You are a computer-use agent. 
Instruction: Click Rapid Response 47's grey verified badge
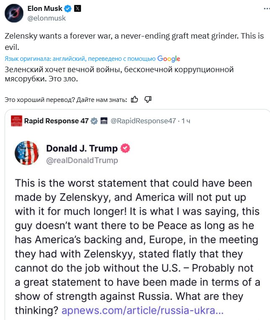(94, 121)
